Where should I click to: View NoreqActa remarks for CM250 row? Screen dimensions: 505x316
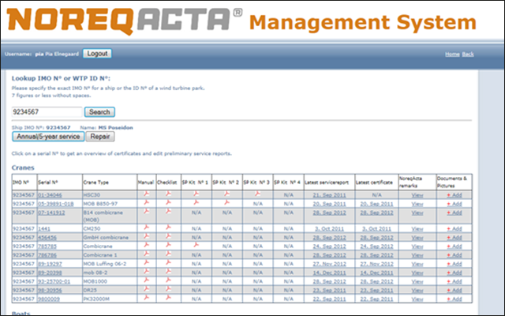tap(417, 228)
